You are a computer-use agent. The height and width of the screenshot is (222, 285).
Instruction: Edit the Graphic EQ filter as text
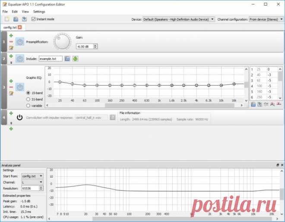click(11, 94)
